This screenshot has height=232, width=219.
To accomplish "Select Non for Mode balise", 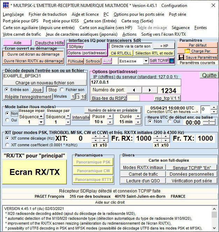I will pyautogui.click(x=7, y=113).
